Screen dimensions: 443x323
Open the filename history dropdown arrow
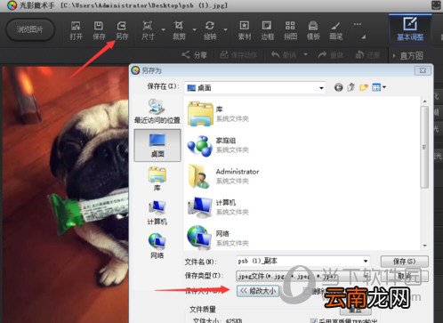(x=366, y=261)
